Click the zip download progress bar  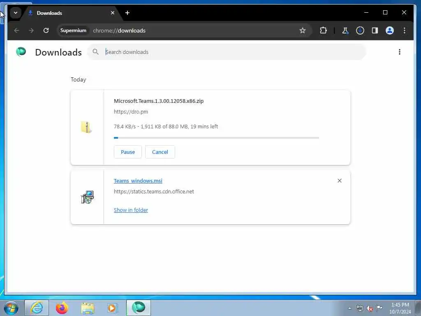coord(216,138)
